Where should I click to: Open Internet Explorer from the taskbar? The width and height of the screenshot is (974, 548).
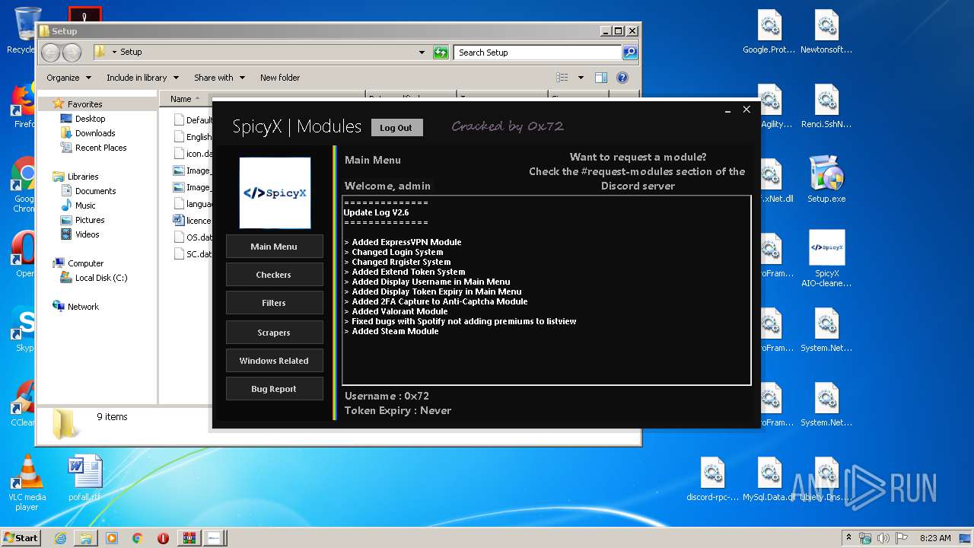tap(60, 538)
